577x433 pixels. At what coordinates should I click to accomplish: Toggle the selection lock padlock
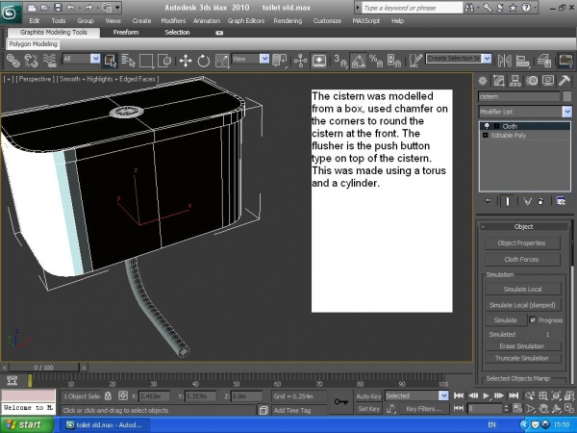pos(108,395)
